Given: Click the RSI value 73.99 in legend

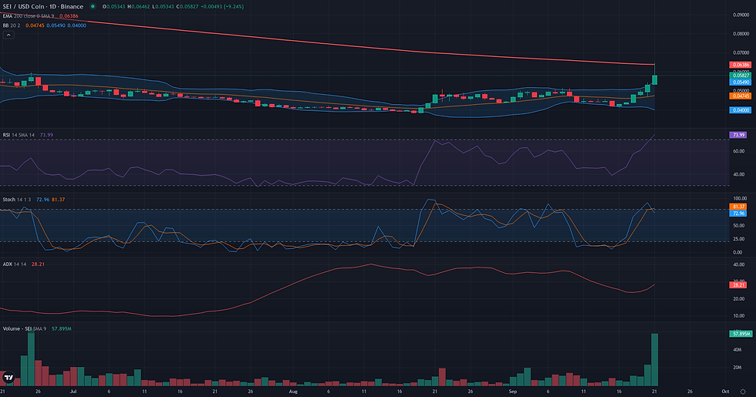Looking at the screenshot, I should pos(46,135).
